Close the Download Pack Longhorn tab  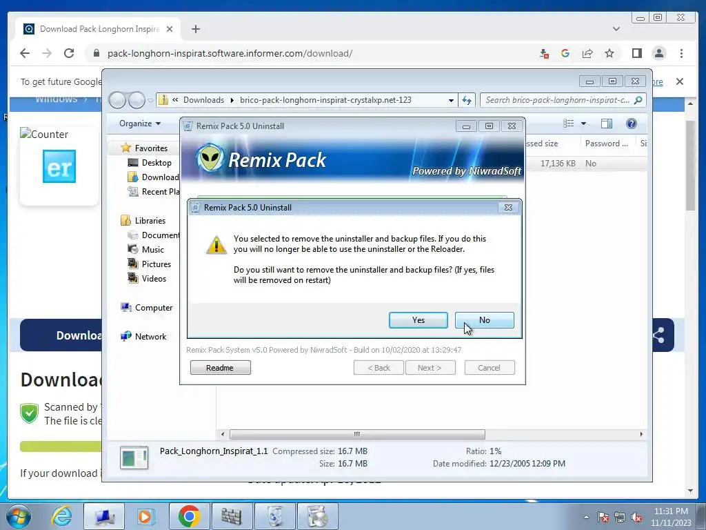[x=170, y=29]
